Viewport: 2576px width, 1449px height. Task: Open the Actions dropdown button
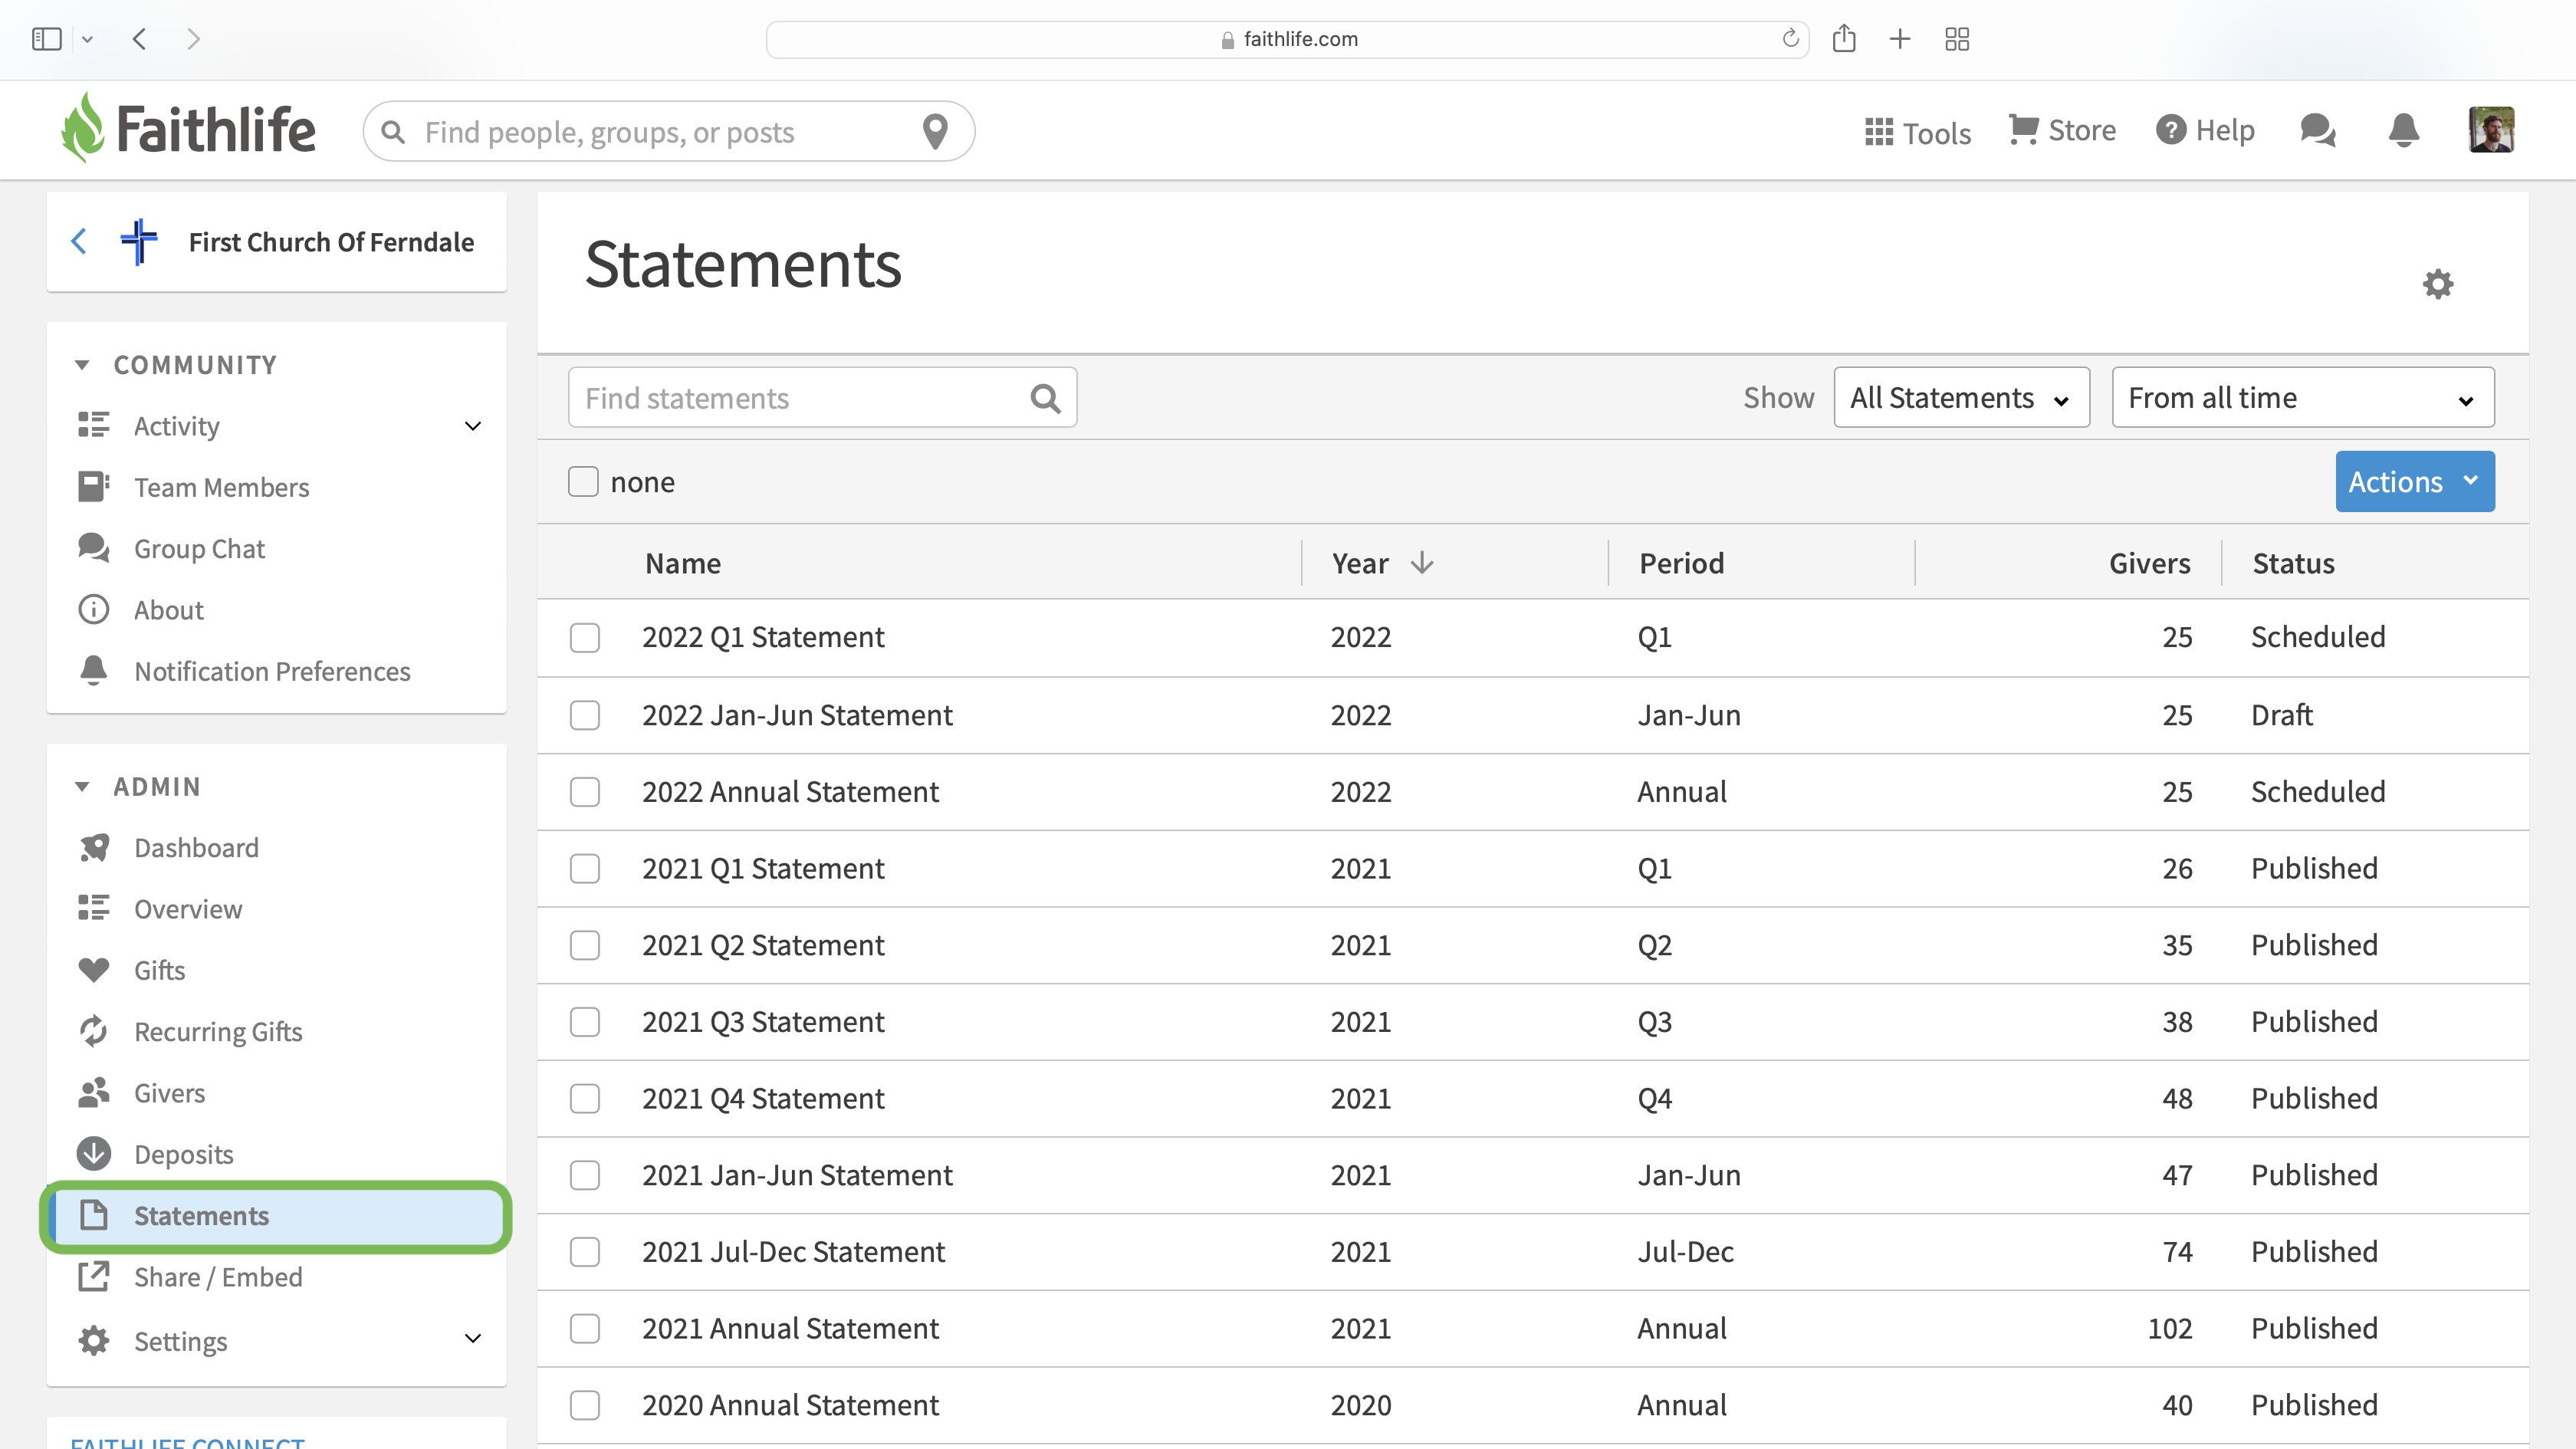pos(2414,481)
